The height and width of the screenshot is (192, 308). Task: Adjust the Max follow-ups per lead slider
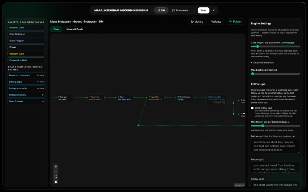[275, 126]
